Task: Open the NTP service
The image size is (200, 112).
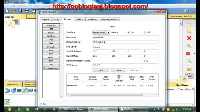Action: pos(51,54)
